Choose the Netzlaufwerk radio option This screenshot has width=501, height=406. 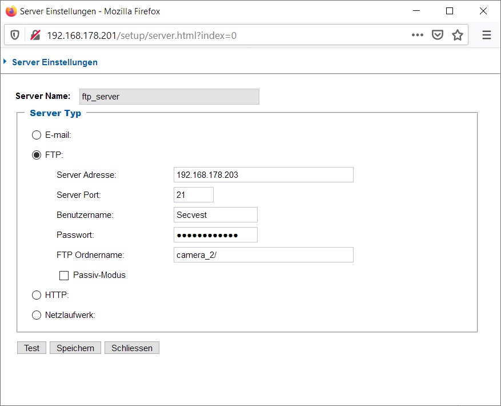click(37, 315)
